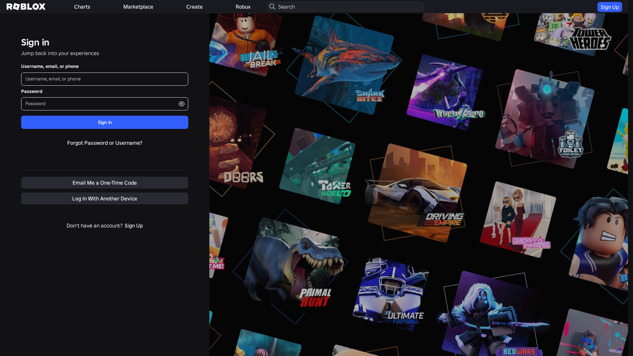The height and width of the screenshot is (356, 633).
Task: Click Email Me a One-Time Code
Action: pos(105,182)
